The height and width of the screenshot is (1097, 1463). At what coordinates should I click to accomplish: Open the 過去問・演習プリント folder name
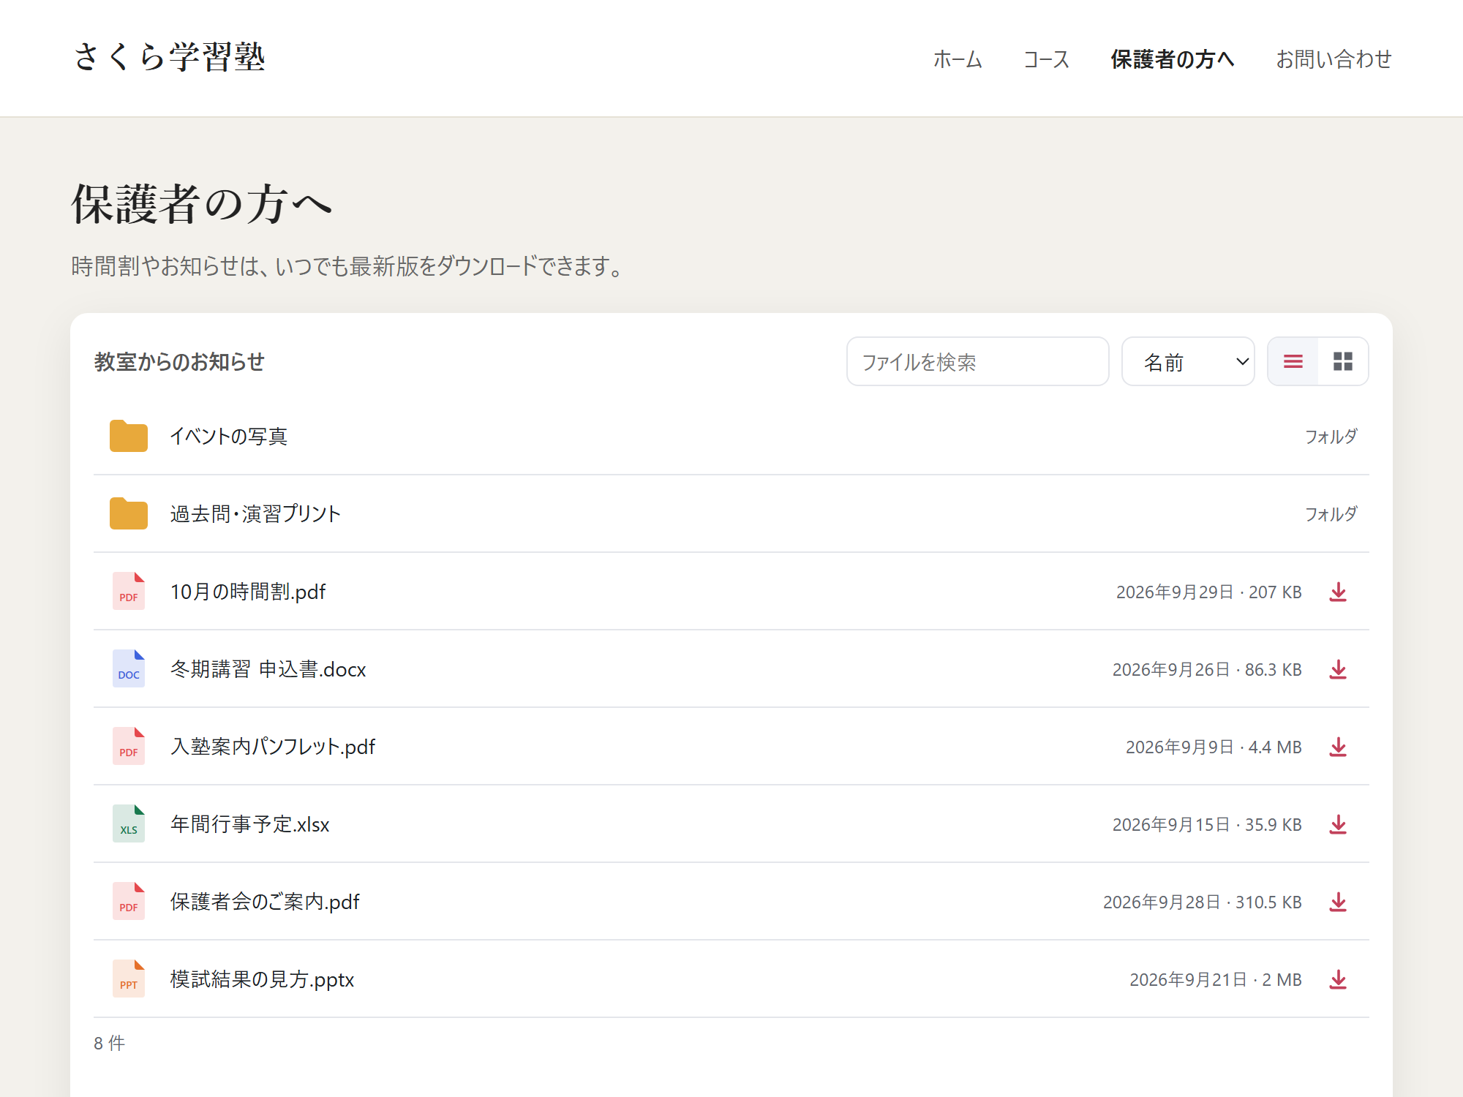tap(256, 514)
